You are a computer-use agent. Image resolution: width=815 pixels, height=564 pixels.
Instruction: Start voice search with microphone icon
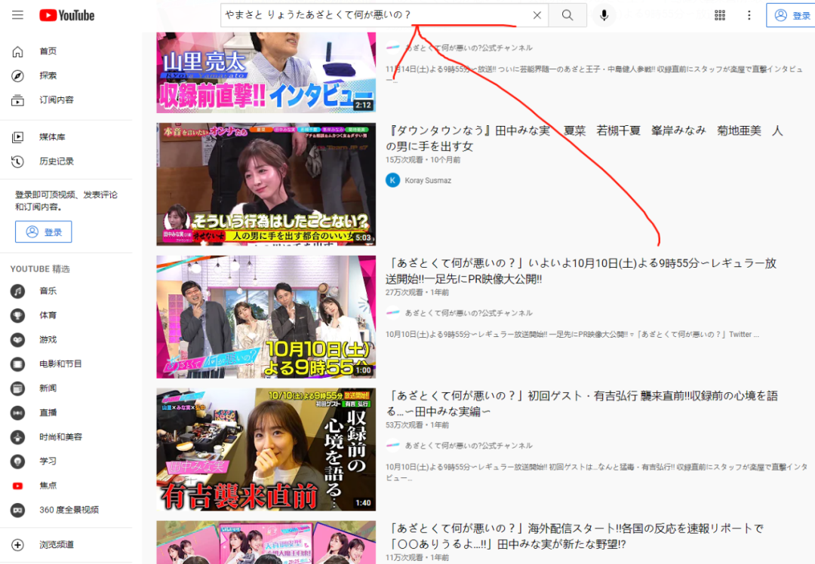point(604,15)
